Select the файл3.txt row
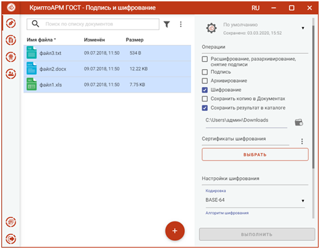The width and height of the screenshot is (320, 249). [x=108, y=53]
